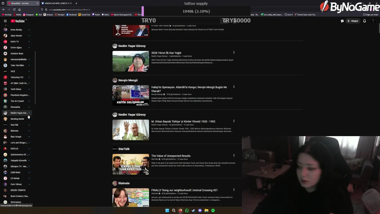Open the Windows Start menu
The width and height of the screenshot is (380, 214).
point(167,210)
